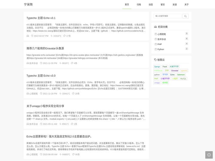Select the 技术杂谈 category in sidebar
Screen dimensions: 215x161
coord(162,39)
